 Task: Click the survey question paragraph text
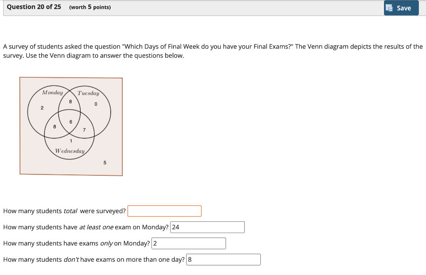click(x=213, y=51)
